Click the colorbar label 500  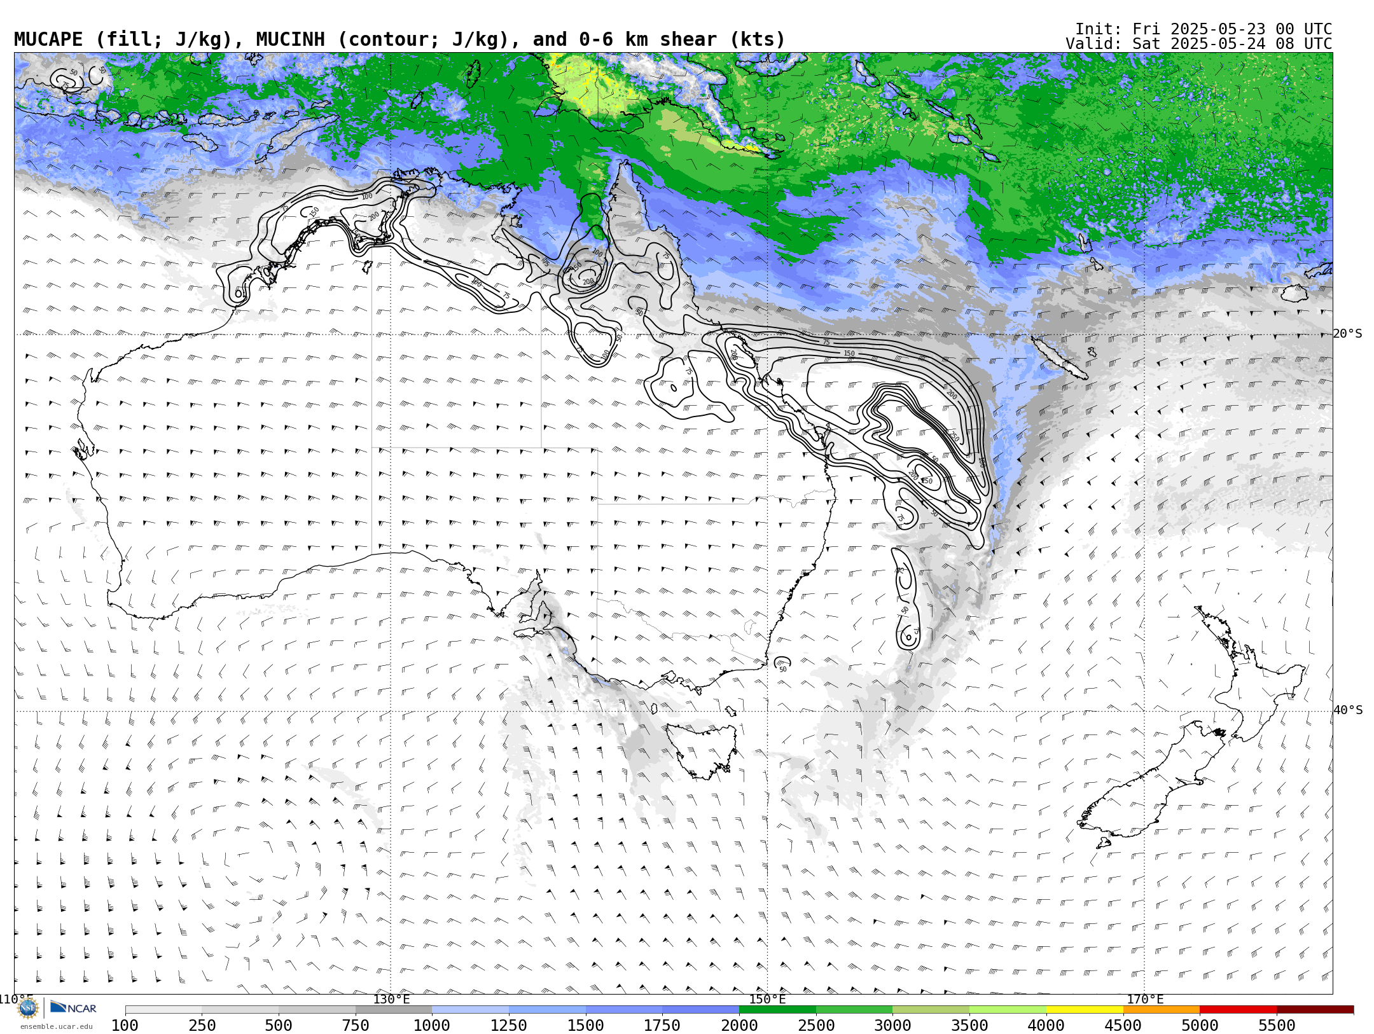279,1026
